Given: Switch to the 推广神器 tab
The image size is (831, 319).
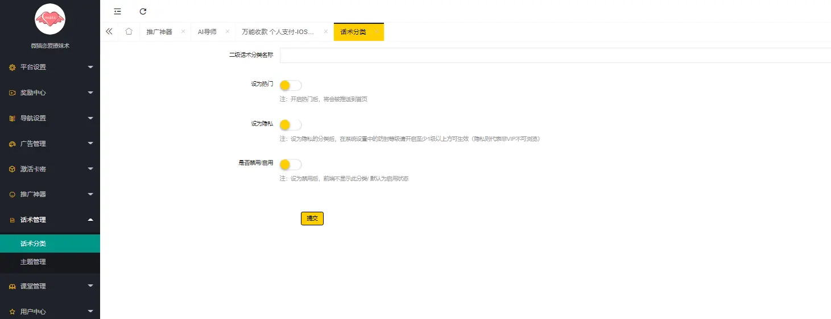Looking at the screenshot, I should coord(159,32).
